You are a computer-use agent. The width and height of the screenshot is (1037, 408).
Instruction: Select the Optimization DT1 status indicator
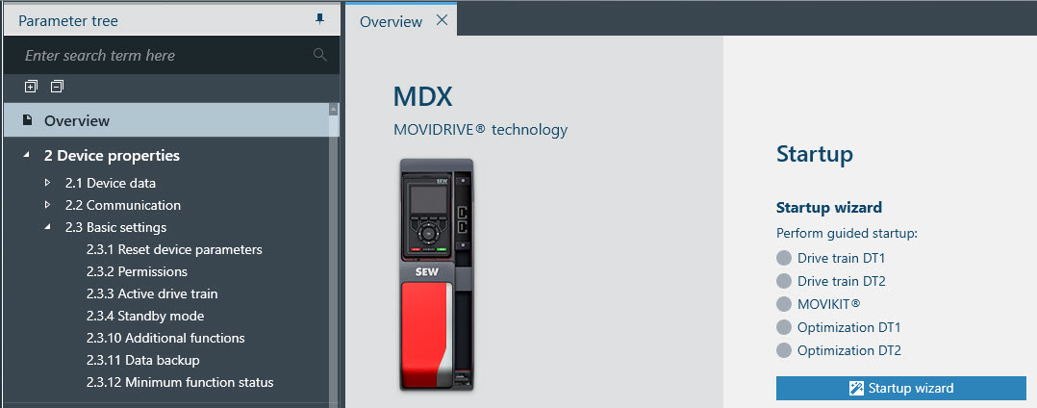[x=784, y=328]
